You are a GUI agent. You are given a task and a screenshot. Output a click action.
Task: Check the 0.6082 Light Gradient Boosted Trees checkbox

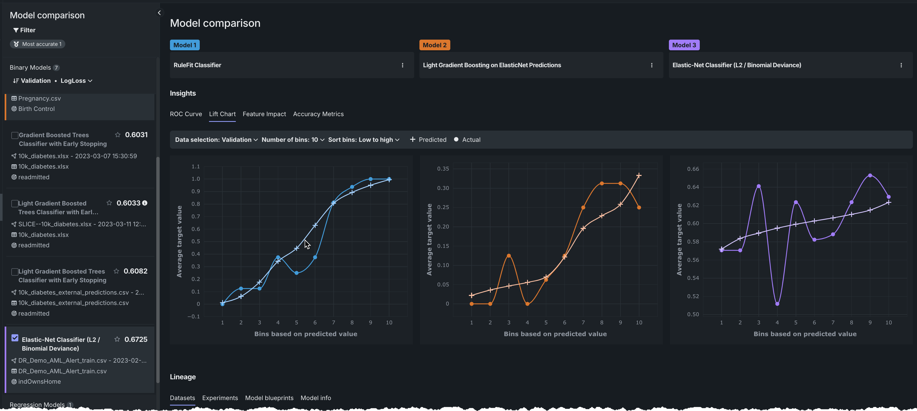[x=15, y=272]
